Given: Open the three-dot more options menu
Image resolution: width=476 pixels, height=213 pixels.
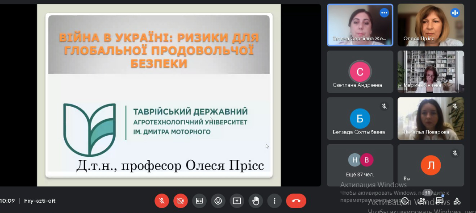Looking at the screenshot, I should [x=275, y=201].
